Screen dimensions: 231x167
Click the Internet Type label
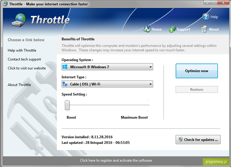point(74,77)
